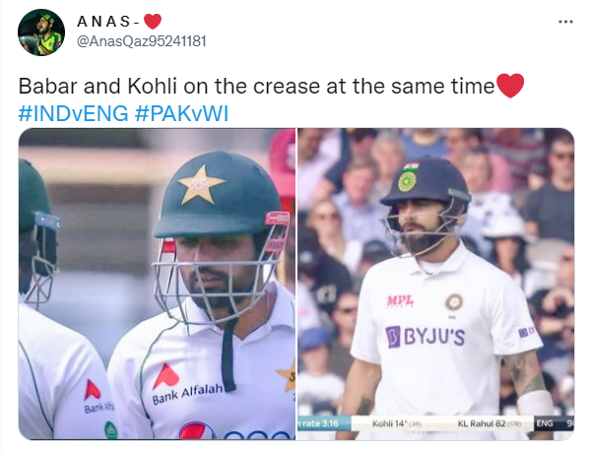
Task: Open the #PAKvWI hashtag
Action: 182,113
